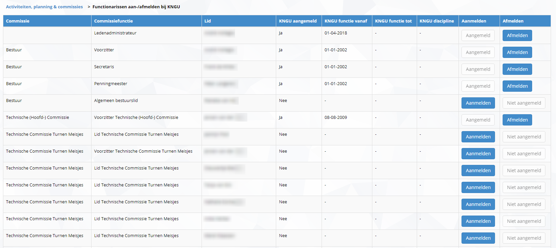The width and height of the screenshot is (556, 248).
Task: Select the Commissiefunctie column header
Action: (113, 21)
